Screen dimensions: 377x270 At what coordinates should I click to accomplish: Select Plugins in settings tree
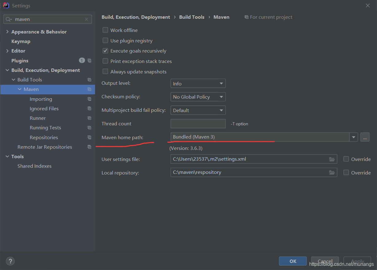(20, 61)
